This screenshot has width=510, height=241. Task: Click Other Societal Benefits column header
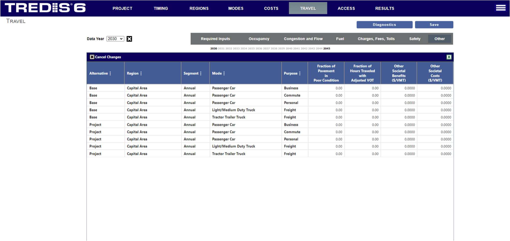(x=399, y=73)
